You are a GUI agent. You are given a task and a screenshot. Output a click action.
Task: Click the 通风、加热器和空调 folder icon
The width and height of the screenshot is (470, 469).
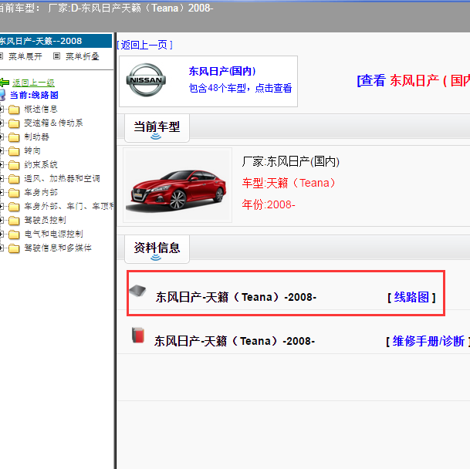pos(14,179)
